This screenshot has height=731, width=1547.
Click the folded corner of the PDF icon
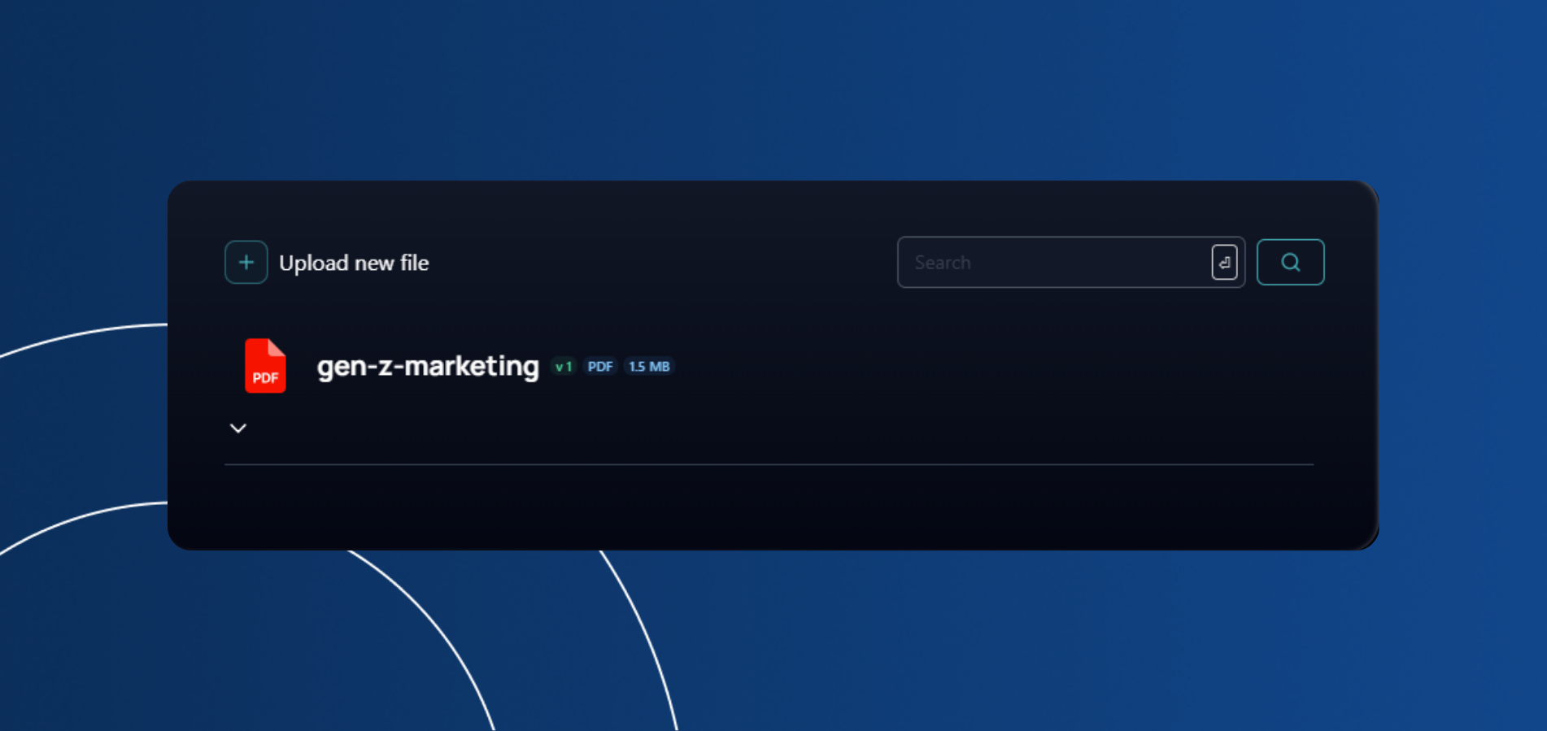[277, 347]
